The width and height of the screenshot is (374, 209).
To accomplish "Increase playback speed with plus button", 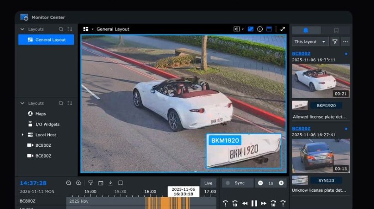I will coord(281,183).
